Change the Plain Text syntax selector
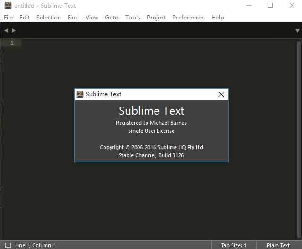The width and height of the screenshot is (302, 249). 278,245
